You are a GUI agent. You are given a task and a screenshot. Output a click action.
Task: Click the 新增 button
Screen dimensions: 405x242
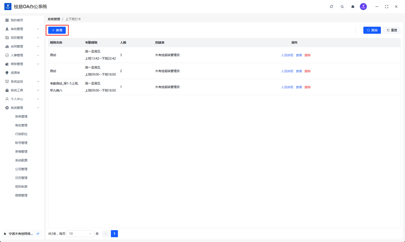click(57, 30)
